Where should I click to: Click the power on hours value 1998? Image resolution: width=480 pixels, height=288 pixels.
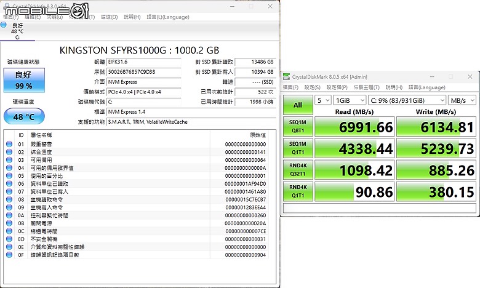pos(255,102)
